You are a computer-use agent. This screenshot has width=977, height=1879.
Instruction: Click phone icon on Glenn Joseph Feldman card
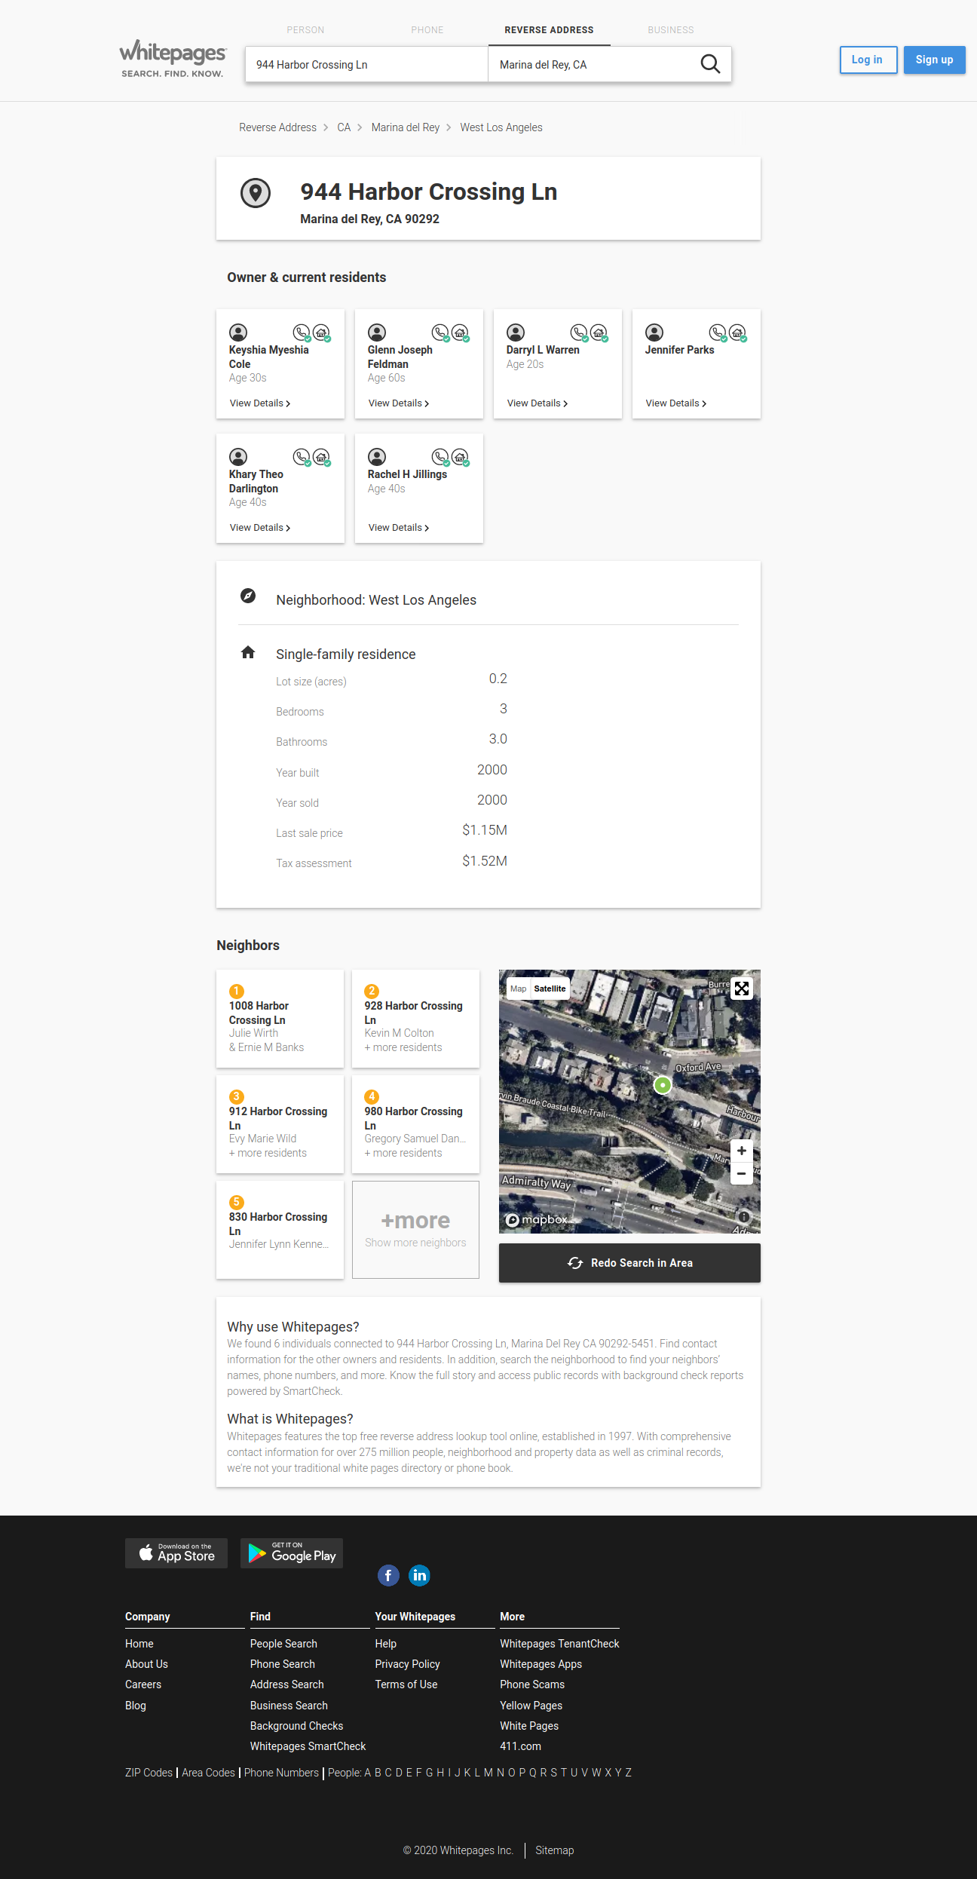440,333
